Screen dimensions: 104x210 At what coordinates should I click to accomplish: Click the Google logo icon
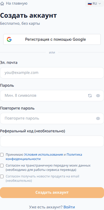tap(9, 39)
